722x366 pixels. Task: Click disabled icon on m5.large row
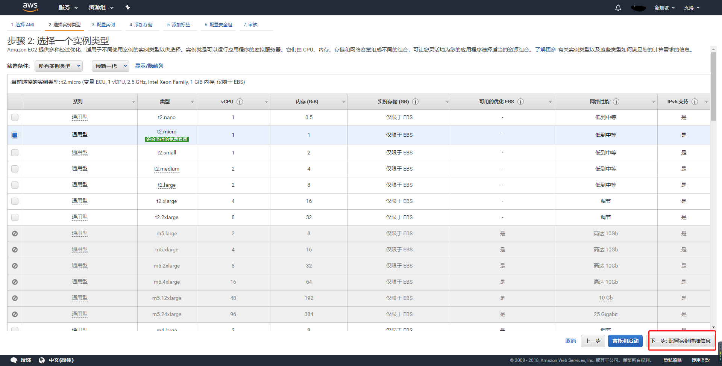[15, 234]
